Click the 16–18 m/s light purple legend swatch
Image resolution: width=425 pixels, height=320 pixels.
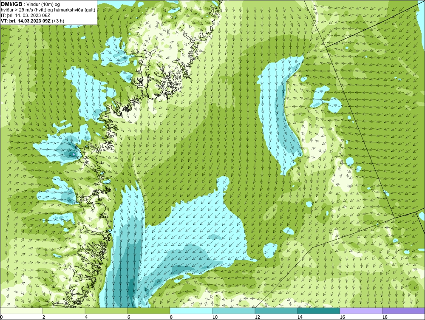click(x=361, y=311)
